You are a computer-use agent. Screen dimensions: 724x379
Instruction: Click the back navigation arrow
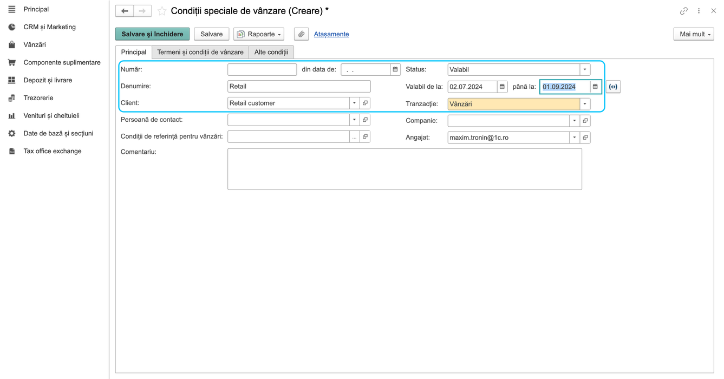click(x=125, y=11)
